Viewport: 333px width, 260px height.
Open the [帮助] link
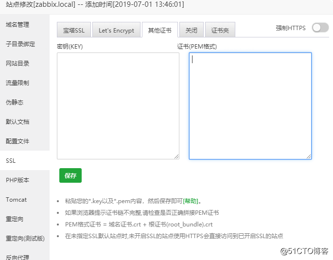[x=191, y=201]
